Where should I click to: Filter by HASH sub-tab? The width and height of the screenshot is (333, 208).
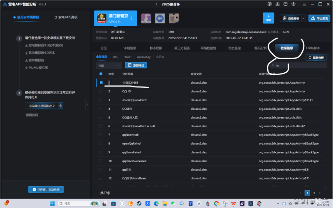[128, 57]
